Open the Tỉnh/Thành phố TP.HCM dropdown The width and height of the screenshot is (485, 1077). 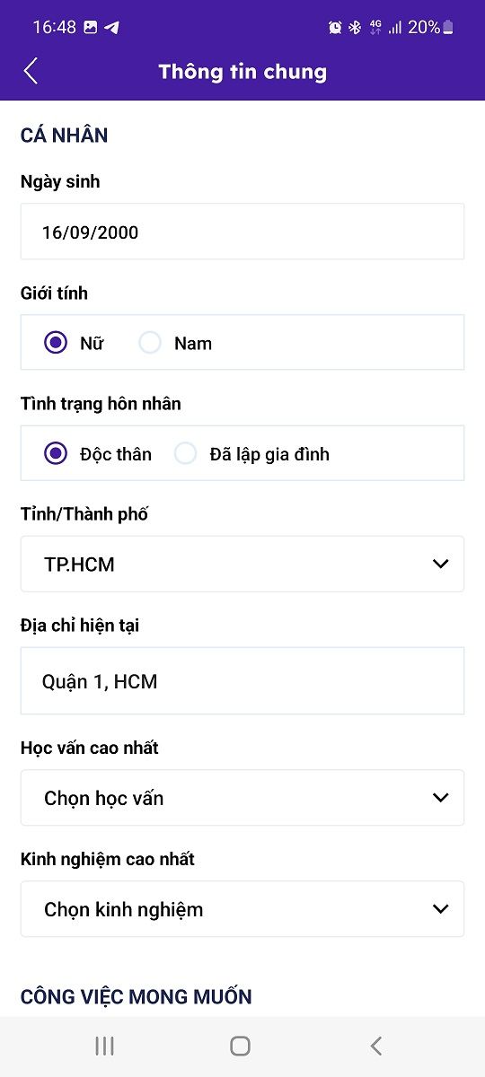click(x=242, y=565)
